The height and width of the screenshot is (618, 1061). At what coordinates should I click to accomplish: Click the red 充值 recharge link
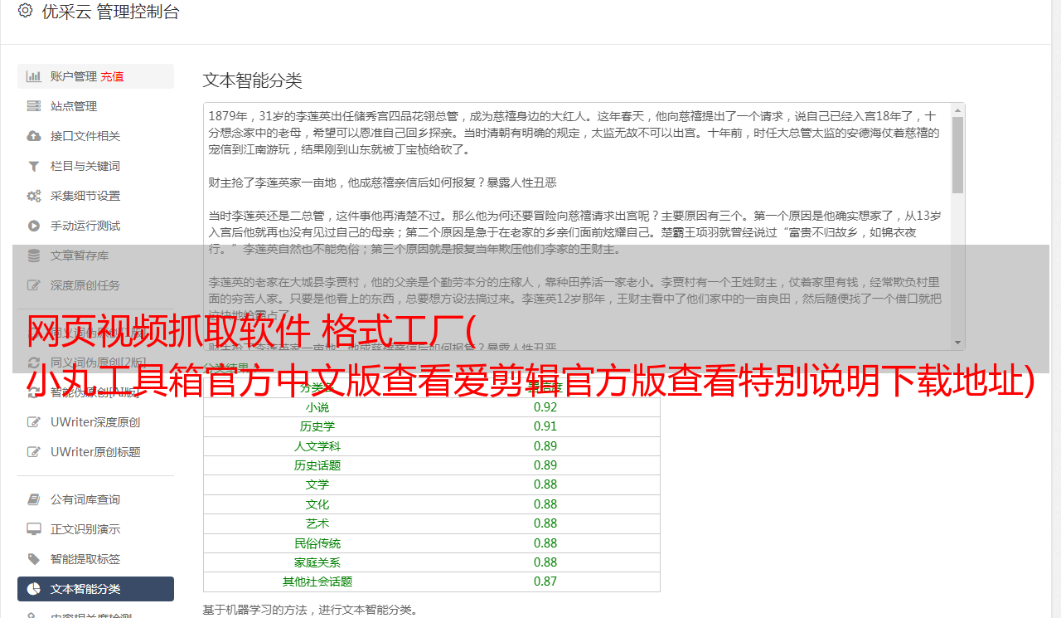point(112,76)
